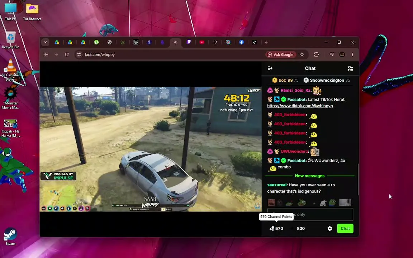
Task: Select the Tor Browser desktop icon
Action: (x=32, y=11)
